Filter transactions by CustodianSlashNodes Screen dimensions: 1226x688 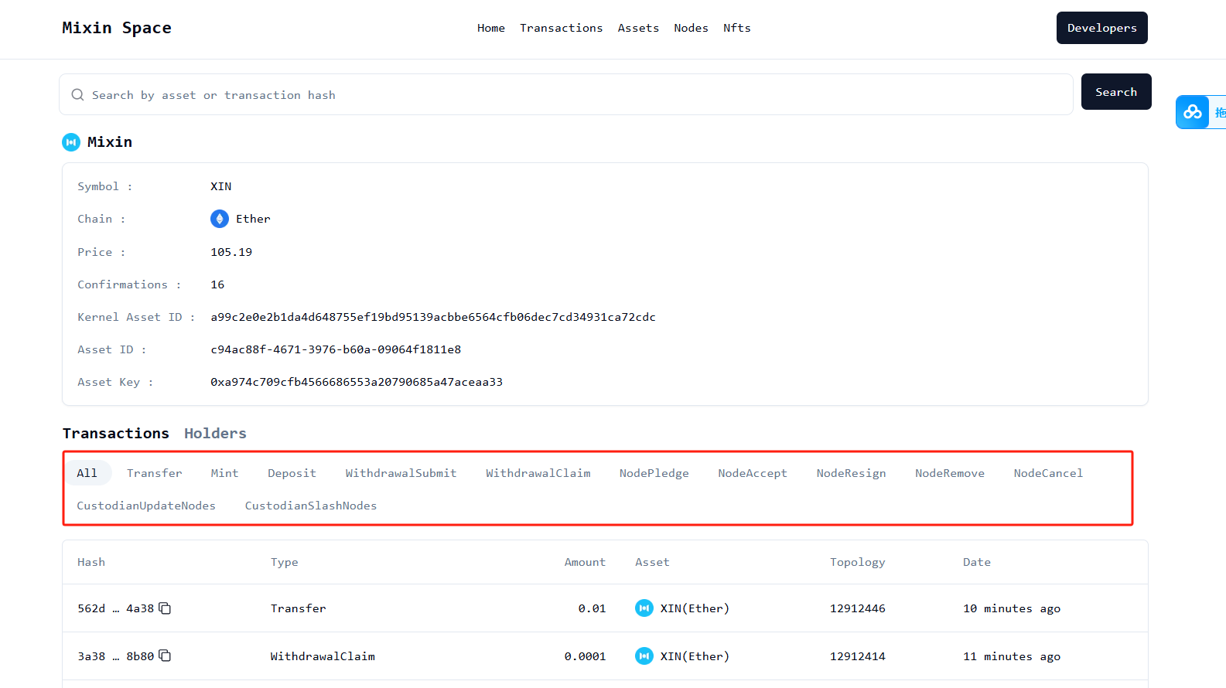tap(311, 506)
